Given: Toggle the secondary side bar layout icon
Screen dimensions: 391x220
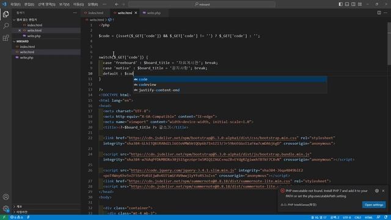Looking at the screenshot, I should pyautogui.click(x=353, y=4).
